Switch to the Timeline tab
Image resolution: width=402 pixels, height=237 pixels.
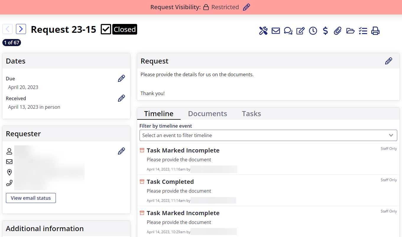click(x=159, y=113)
